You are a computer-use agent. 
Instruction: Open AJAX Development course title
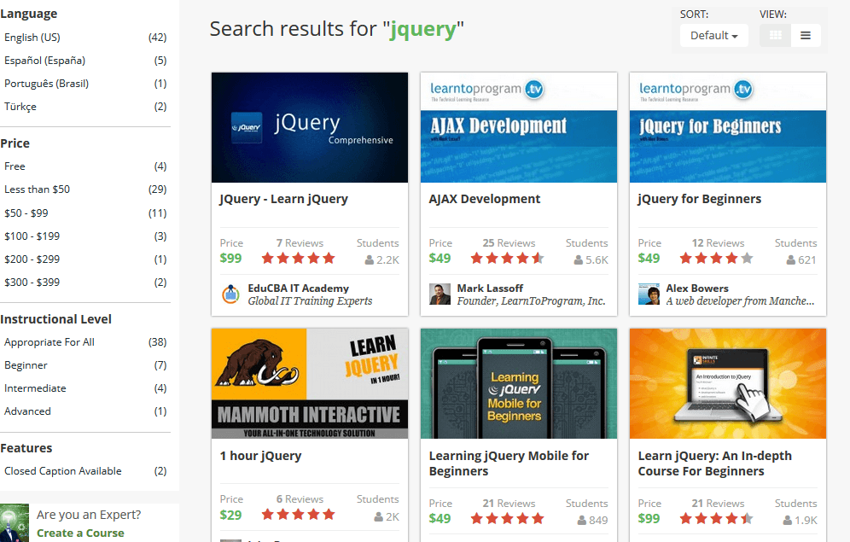pos(485,199)
